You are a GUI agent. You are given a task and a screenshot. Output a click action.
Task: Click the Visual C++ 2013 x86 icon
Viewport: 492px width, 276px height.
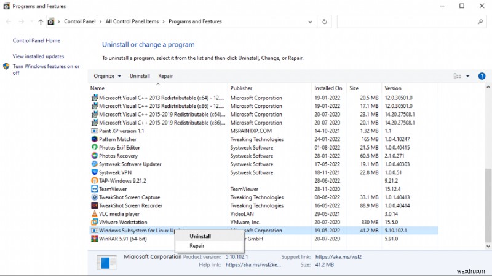point(94,105)
